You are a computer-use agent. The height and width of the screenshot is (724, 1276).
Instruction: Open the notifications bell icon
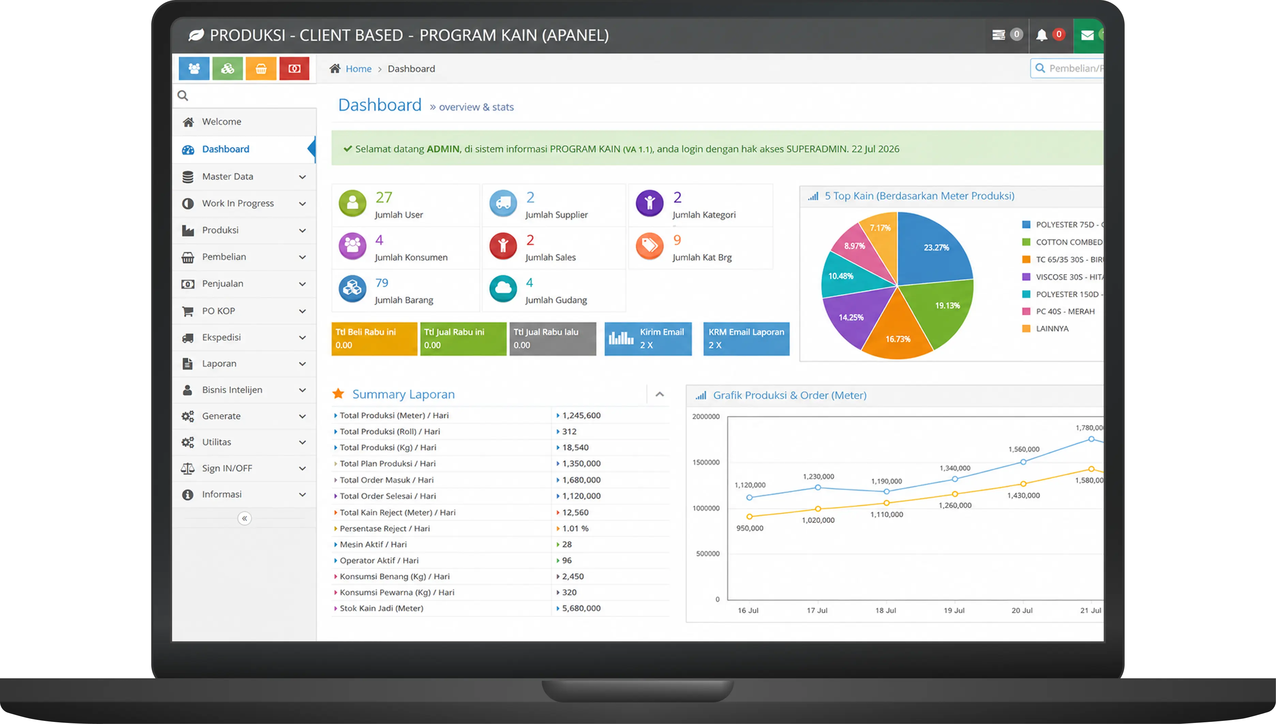tap(1042, 35)
